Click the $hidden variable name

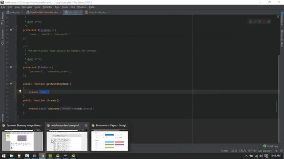tap(43, 67)
